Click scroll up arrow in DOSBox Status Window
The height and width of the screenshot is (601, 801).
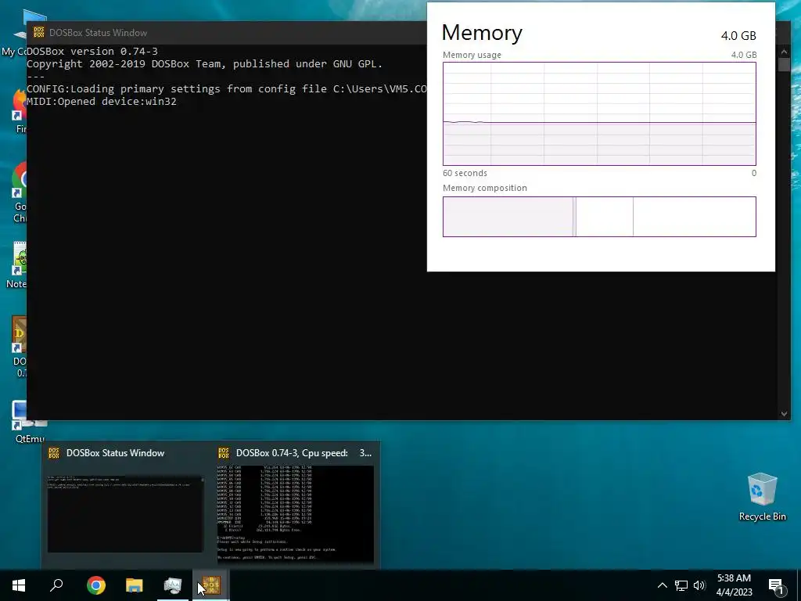pyautogui.click(x=784, y=51)
